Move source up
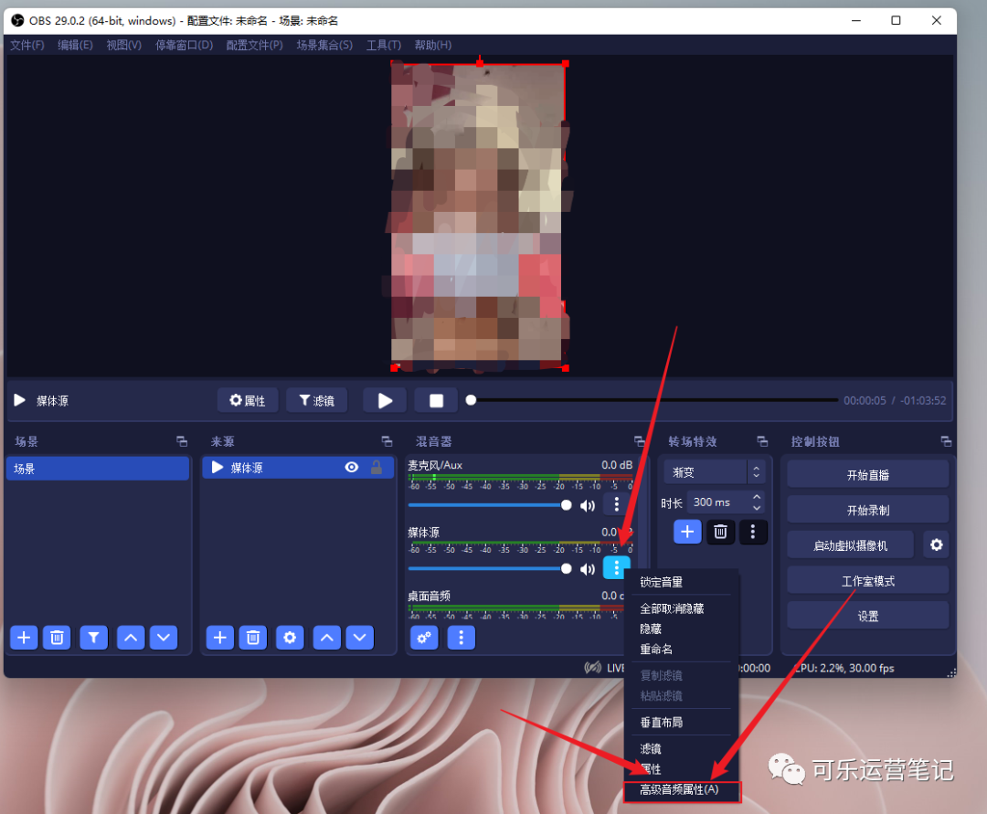 326,638
